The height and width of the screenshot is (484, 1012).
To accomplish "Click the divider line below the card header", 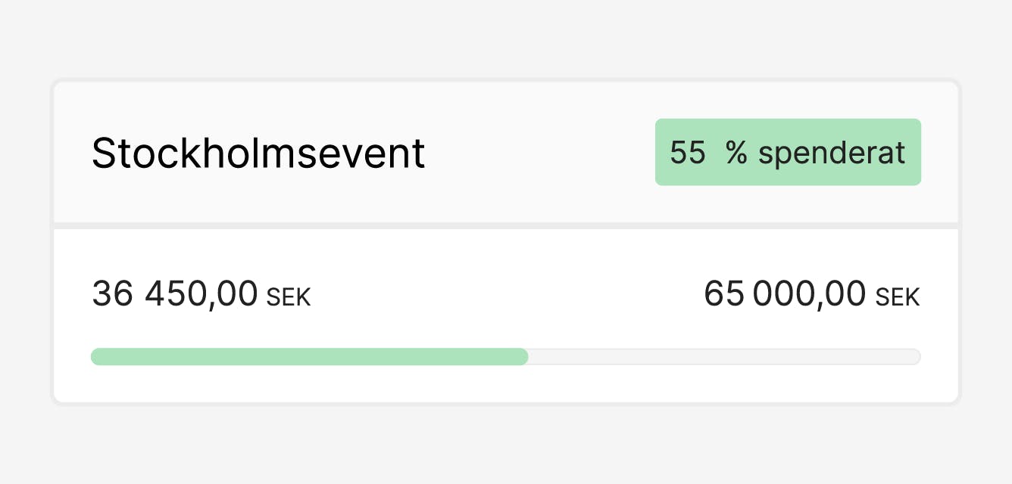I will tap(506, 225).
